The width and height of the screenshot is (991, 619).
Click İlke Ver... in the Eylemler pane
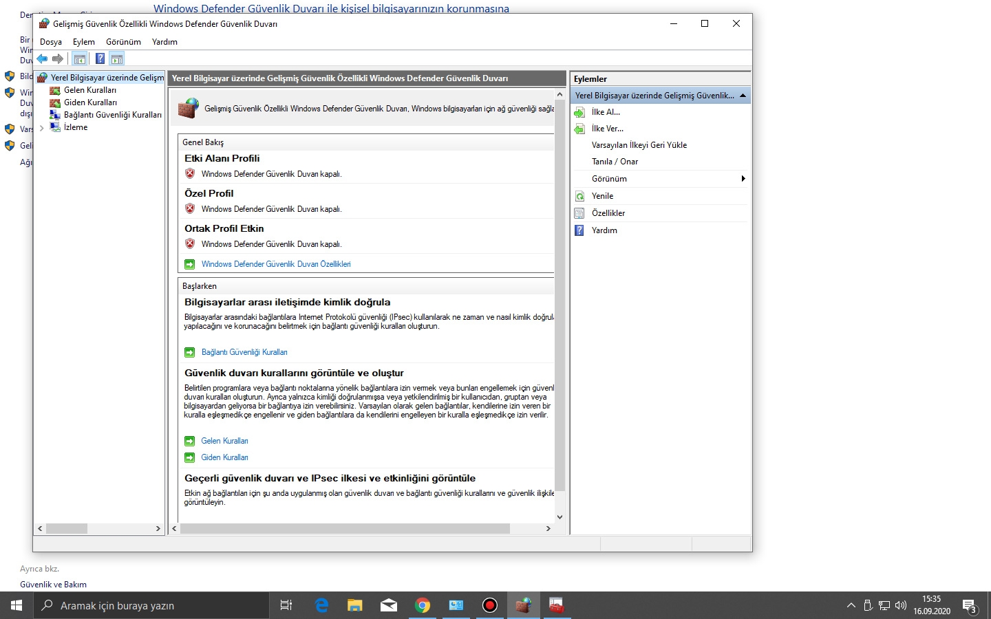pyautogui.click(x=607, y=129)
